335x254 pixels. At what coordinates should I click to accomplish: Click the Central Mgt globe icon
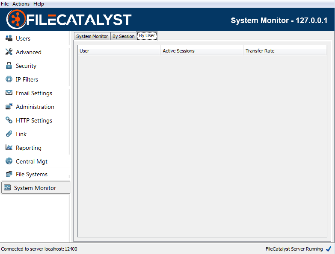point(9,161)
